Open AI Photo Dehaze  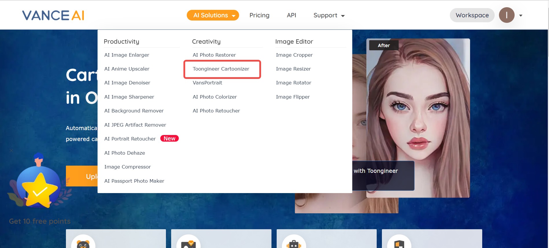coord(125,153)
